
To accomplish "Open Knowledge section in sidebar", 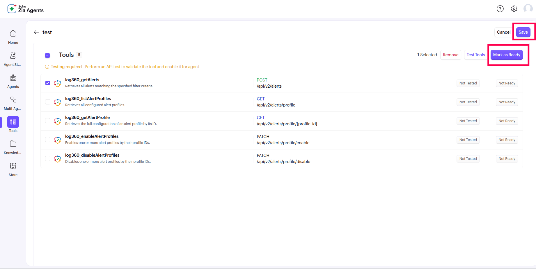I will click(13, 148).
